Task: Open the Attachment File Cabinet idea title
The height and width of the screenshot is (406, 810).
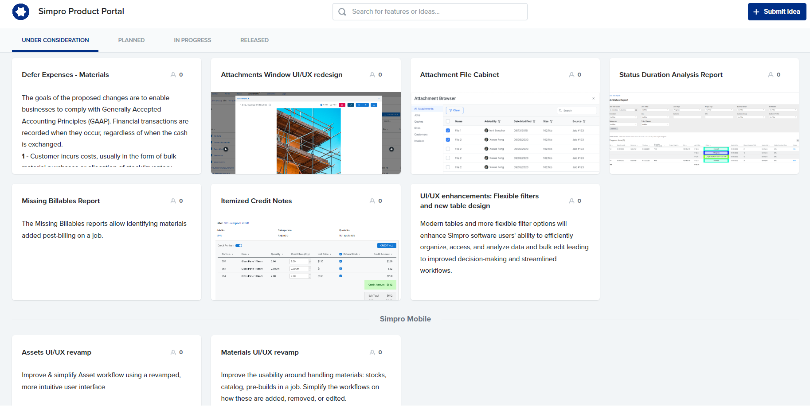Action: click(x=459, y=75)
